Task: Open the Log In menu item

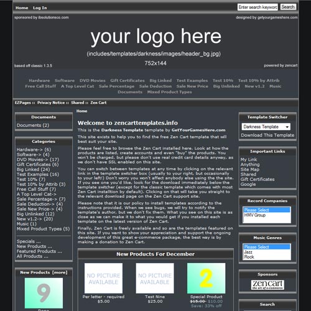Action: pyautogui.click(x=40, y=8)
